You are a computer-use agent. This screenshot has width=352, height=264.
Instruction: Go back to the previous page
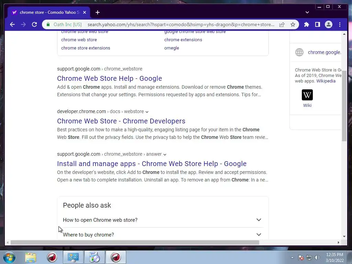[12, 24]
